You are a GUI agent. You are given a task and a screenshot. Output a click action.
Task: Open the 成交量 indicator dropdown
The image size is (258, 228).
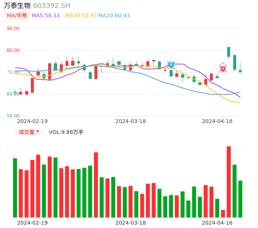27,132
